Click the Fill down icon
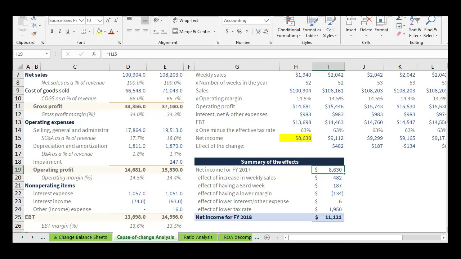The width and height of the screenshot is (461, 259). coord(399,26)
